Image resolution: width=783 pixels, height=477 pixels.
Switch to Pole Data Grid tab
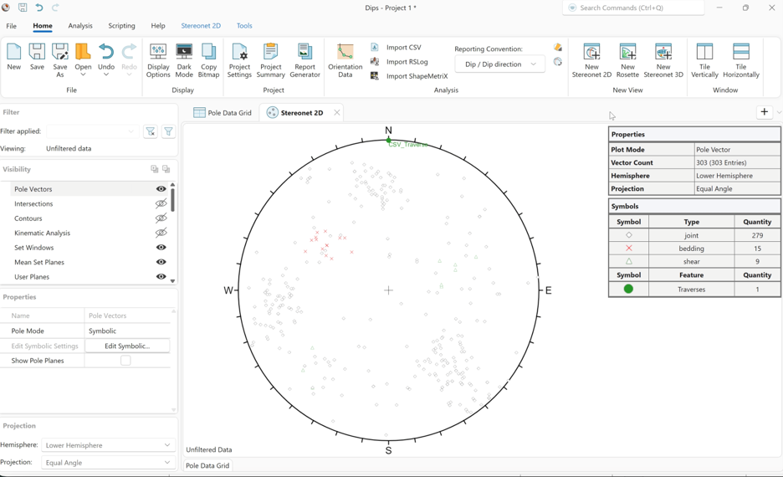[223, 113]
